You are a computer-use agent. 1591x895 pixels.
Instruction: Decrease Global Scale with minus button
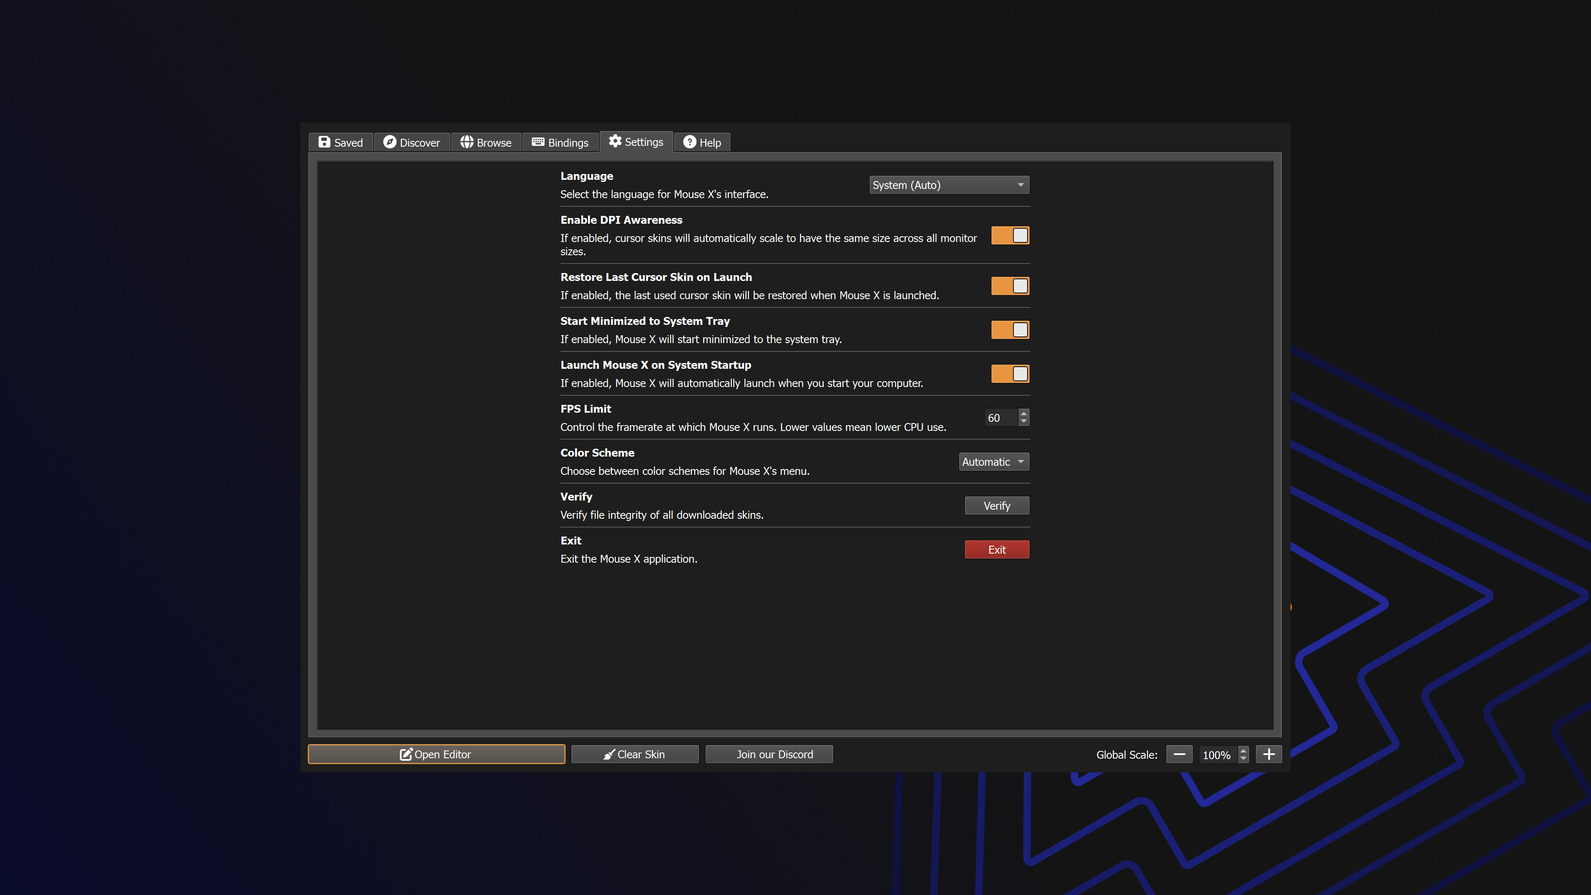point(1179,754)
